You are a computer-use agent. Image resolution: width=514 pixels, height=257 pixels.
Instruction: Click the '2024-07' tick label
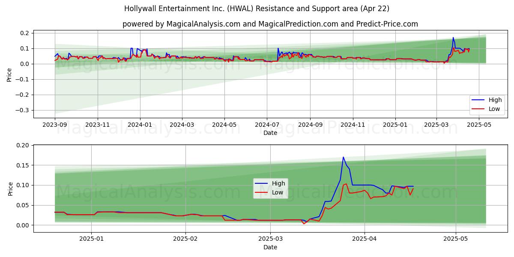(267, 124)
